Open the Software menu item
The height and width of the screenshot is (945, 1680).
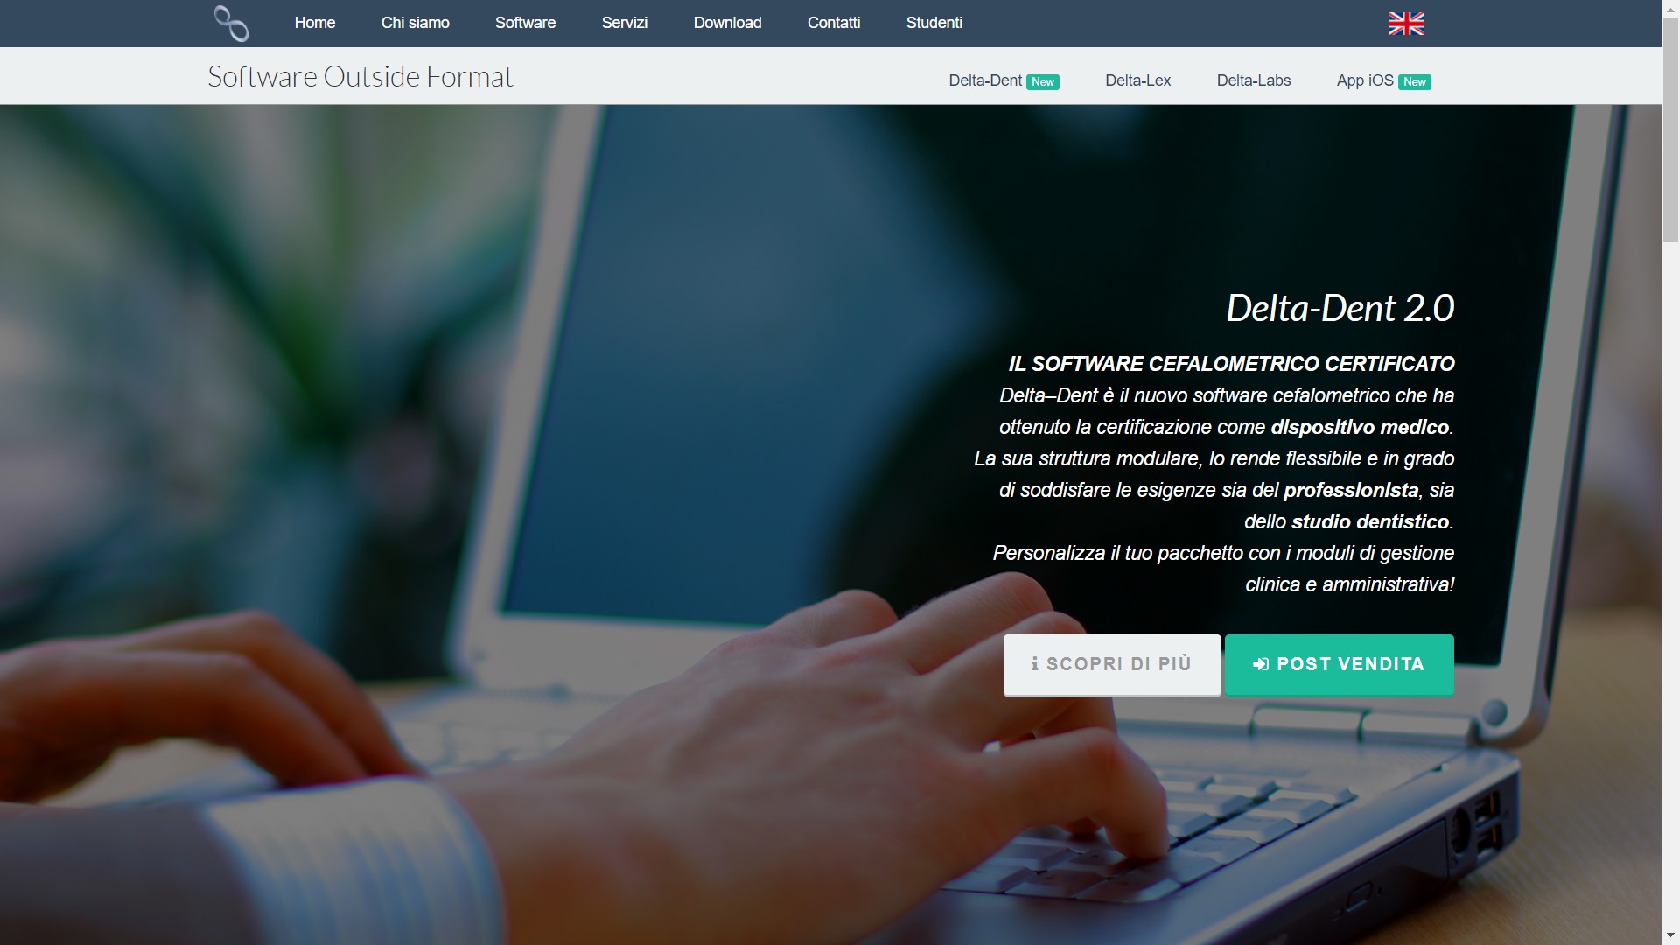pos(525,23)
